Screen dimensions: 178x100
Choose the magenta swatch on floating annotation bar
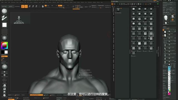(169, 94)
